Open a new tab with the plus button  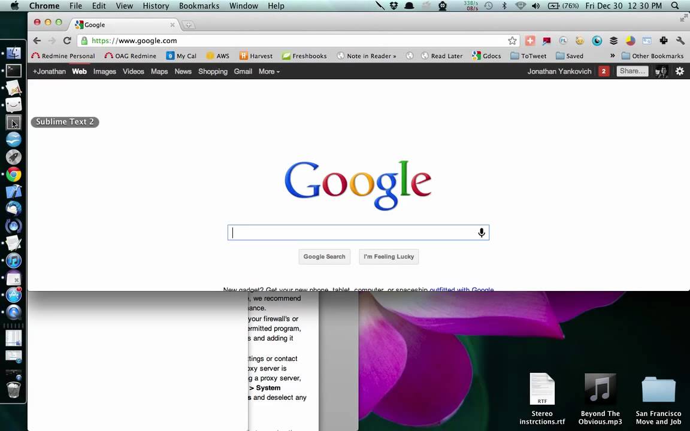click(x=188, y=25)
